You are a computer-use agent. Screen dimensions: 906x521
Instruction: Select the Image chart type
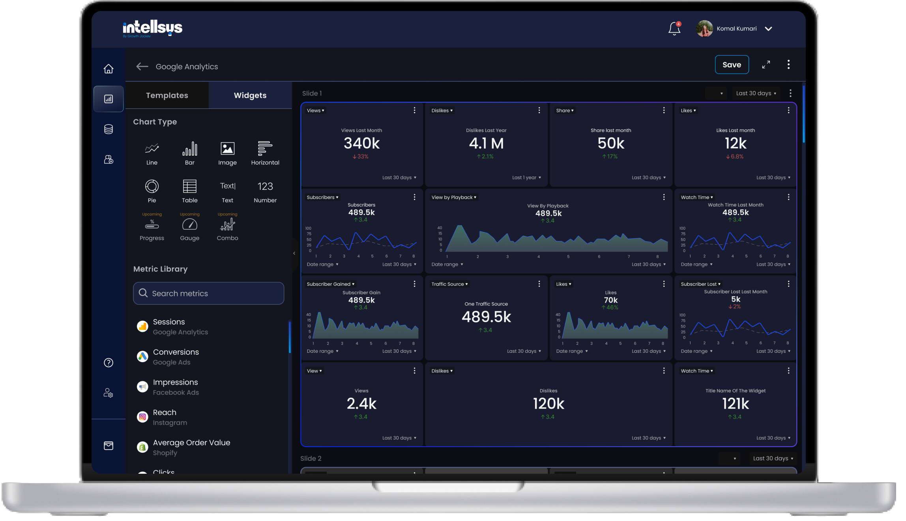228,154
